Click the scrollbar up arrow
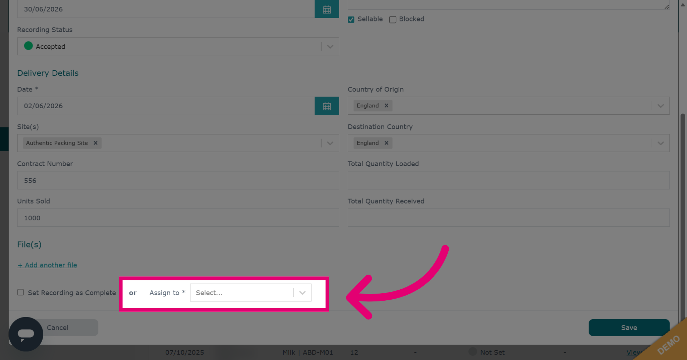 [x=683, y=5]
